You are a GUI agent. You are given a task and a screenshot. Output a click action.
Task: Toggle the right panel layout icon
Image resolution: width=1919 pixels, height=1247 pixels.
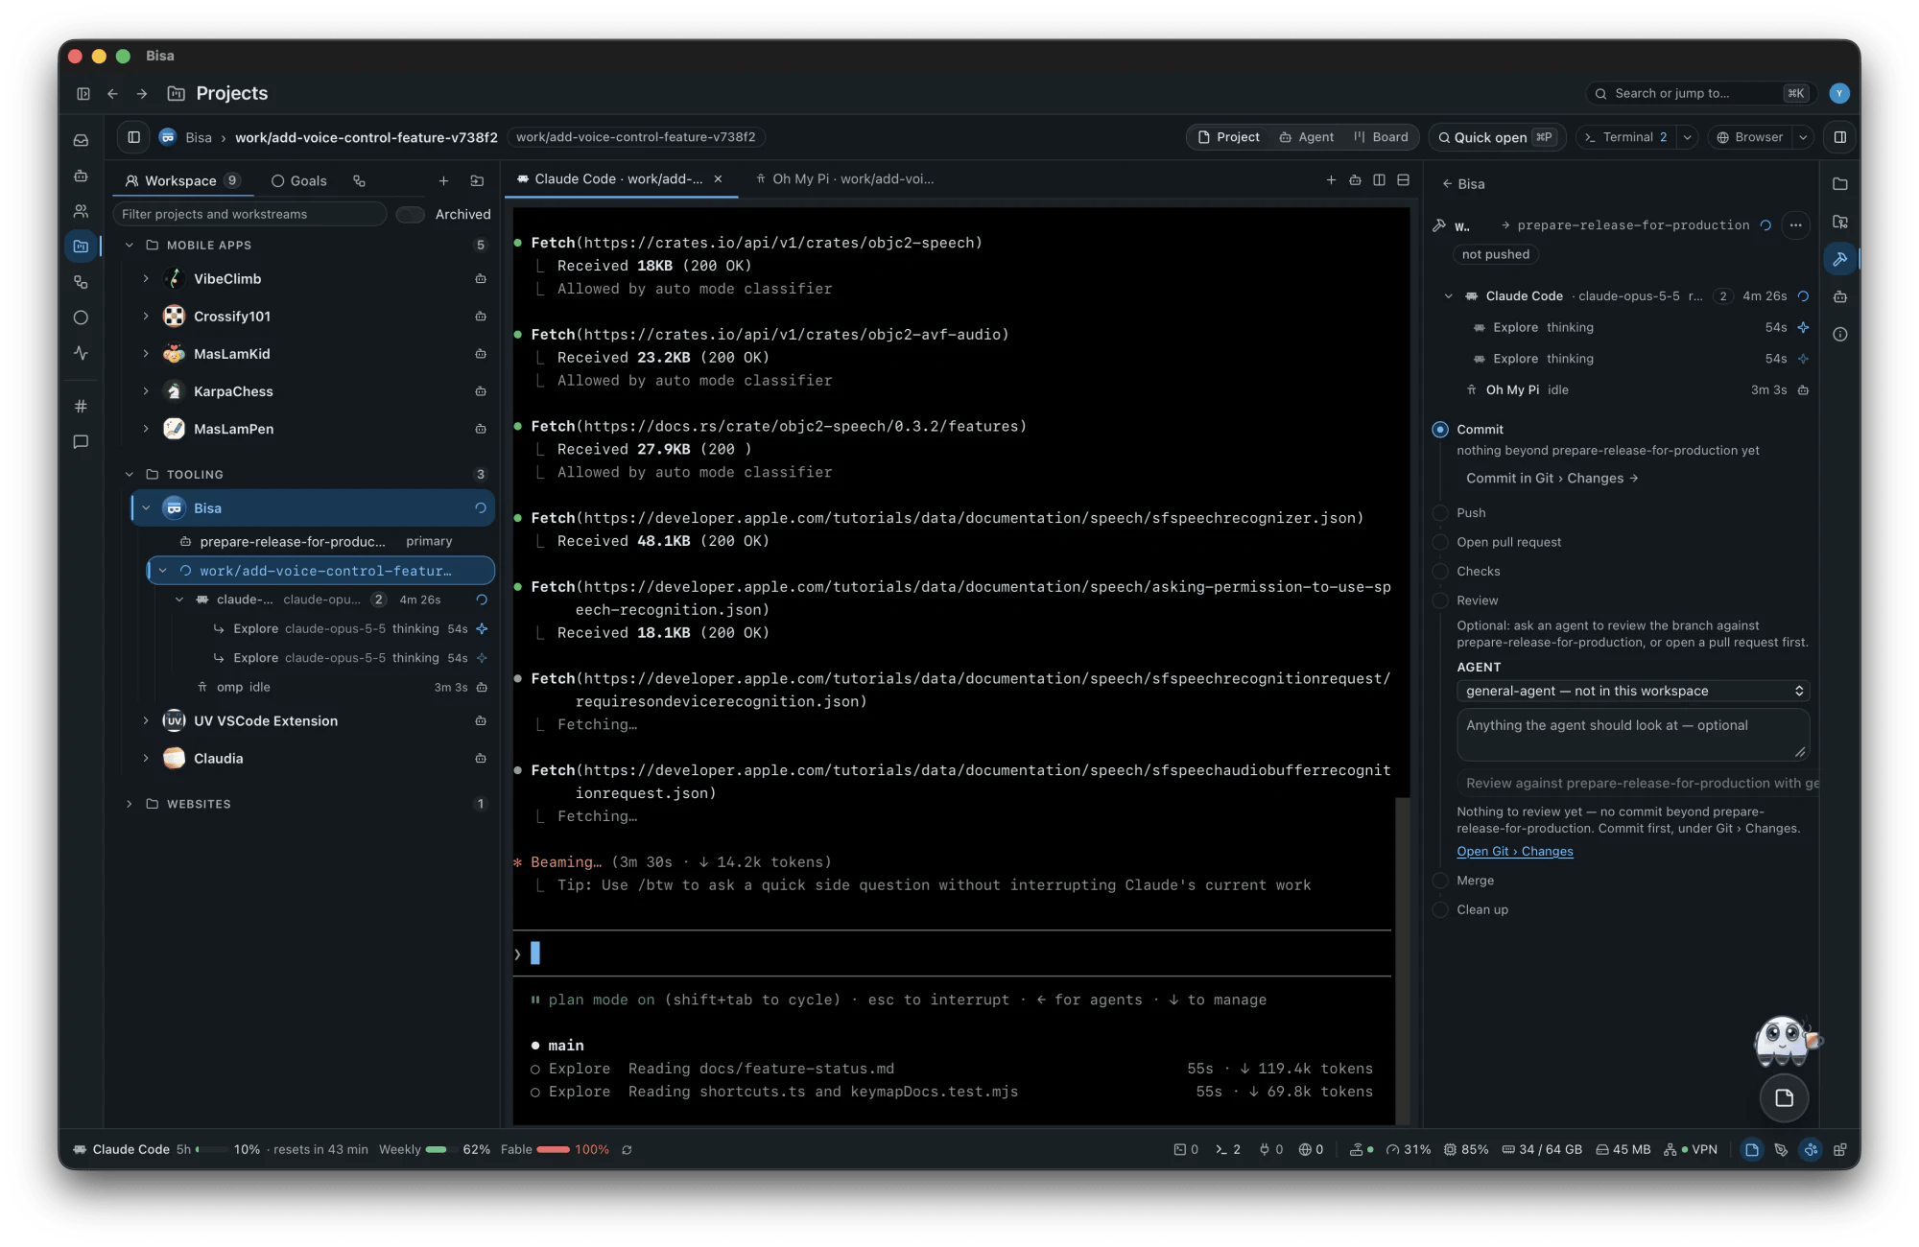point(1839,137)
